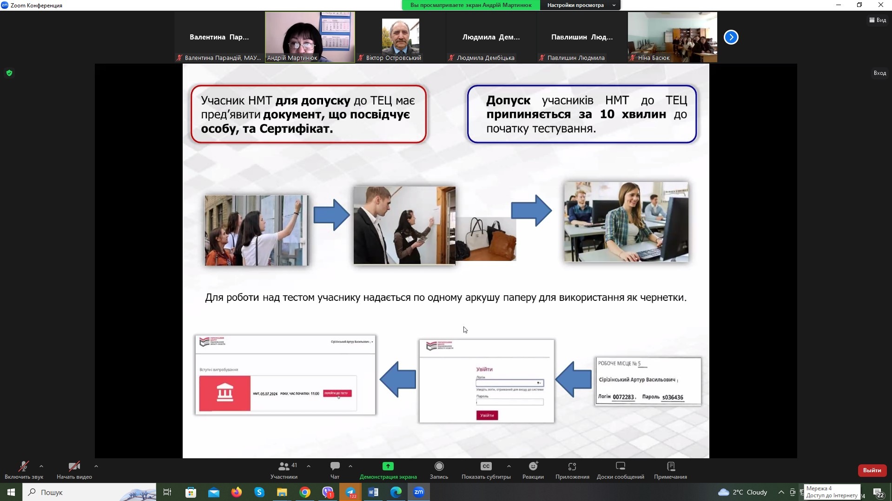The width and height of the screenshot is (892, 501).
Task: Unmute microphone with Включить звук
Action: point(23,467)
